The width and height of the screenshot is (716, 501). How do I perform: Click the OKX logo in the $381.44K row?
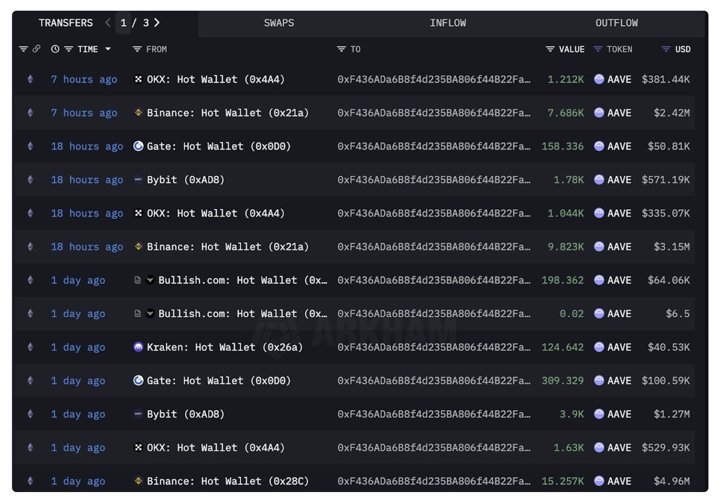(x=139, y=79)
